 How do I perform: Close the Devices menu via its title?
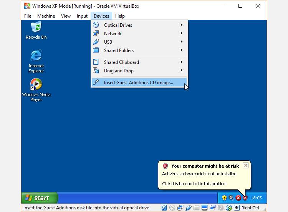tap(101, 16)
